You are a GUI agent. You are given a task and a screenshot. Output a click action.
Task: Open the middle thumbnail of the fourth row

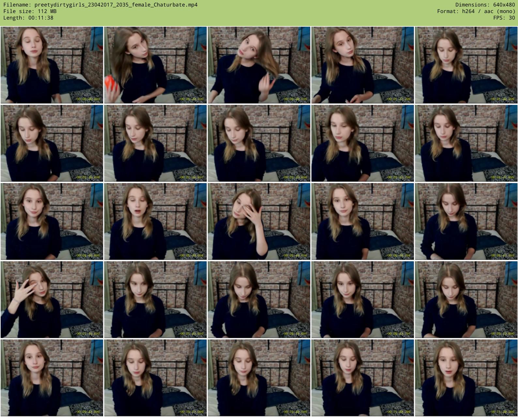(x=259, y=299)
